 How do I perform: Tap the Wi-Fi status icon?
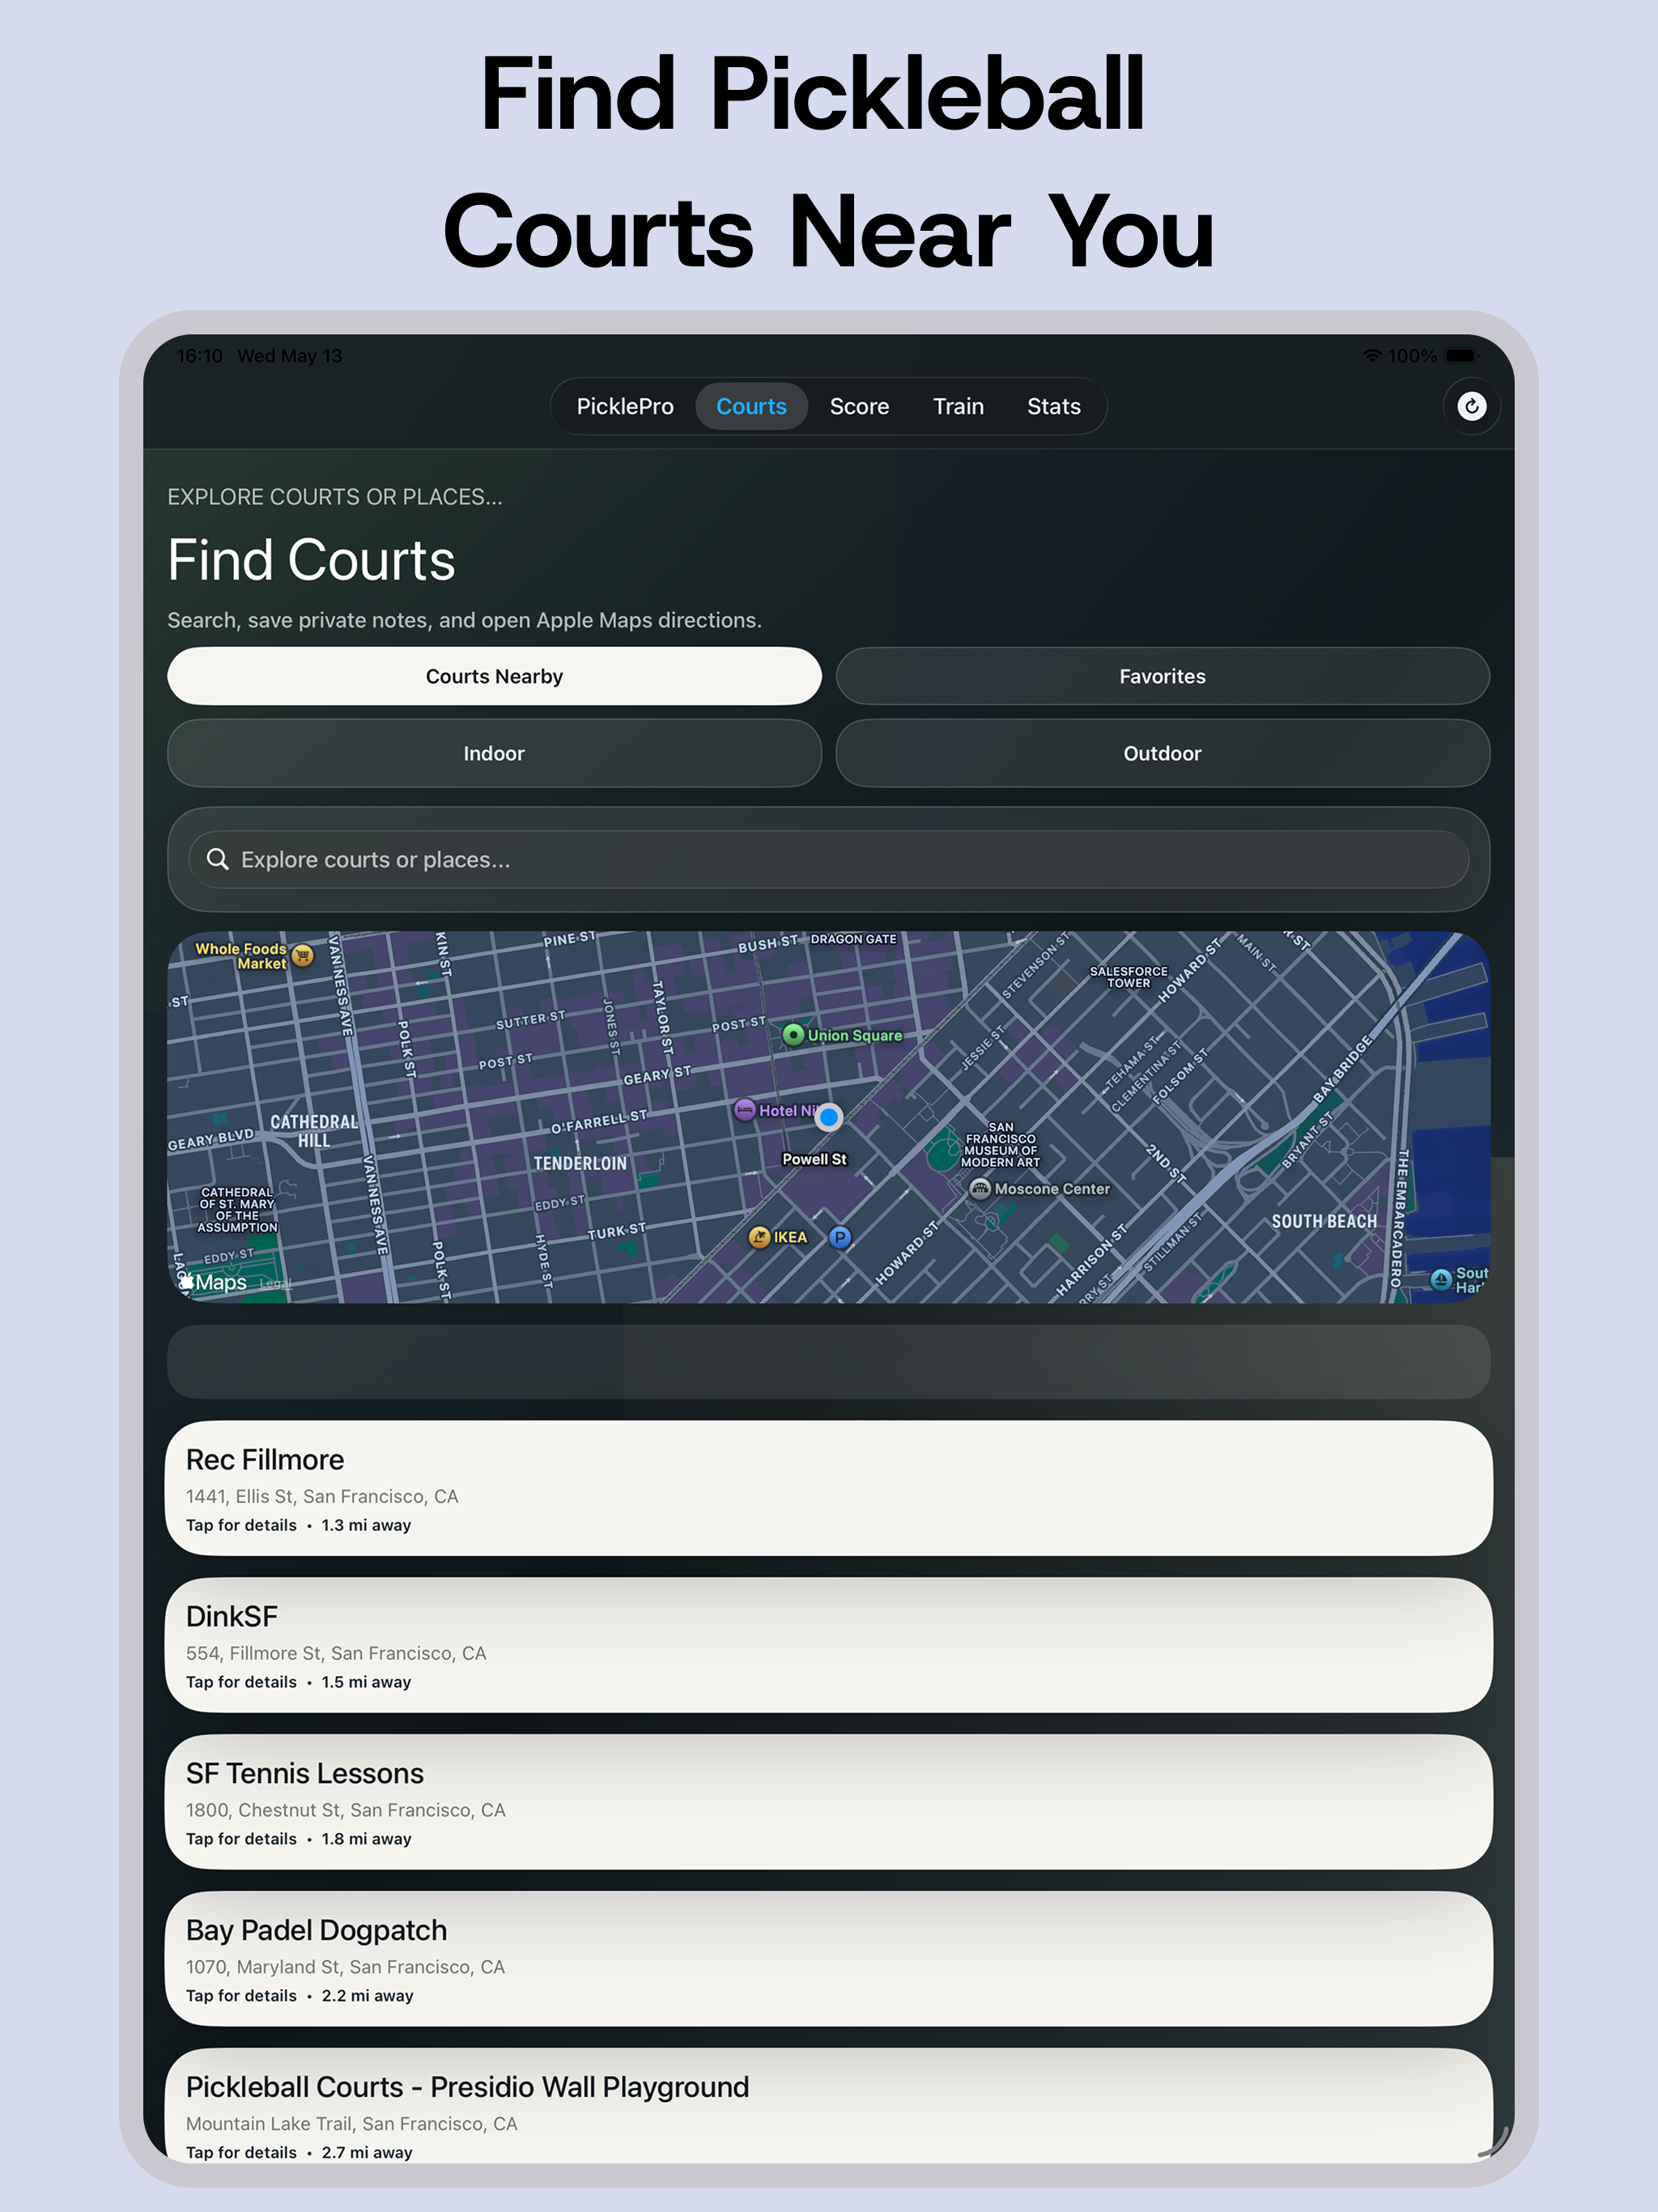pos(1372,355)
